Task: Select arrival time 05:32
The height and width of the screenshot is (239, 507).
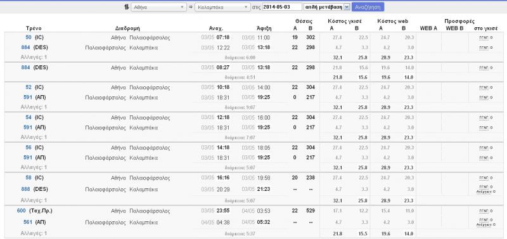Action: pyautogui.click(x=264, y=222)
